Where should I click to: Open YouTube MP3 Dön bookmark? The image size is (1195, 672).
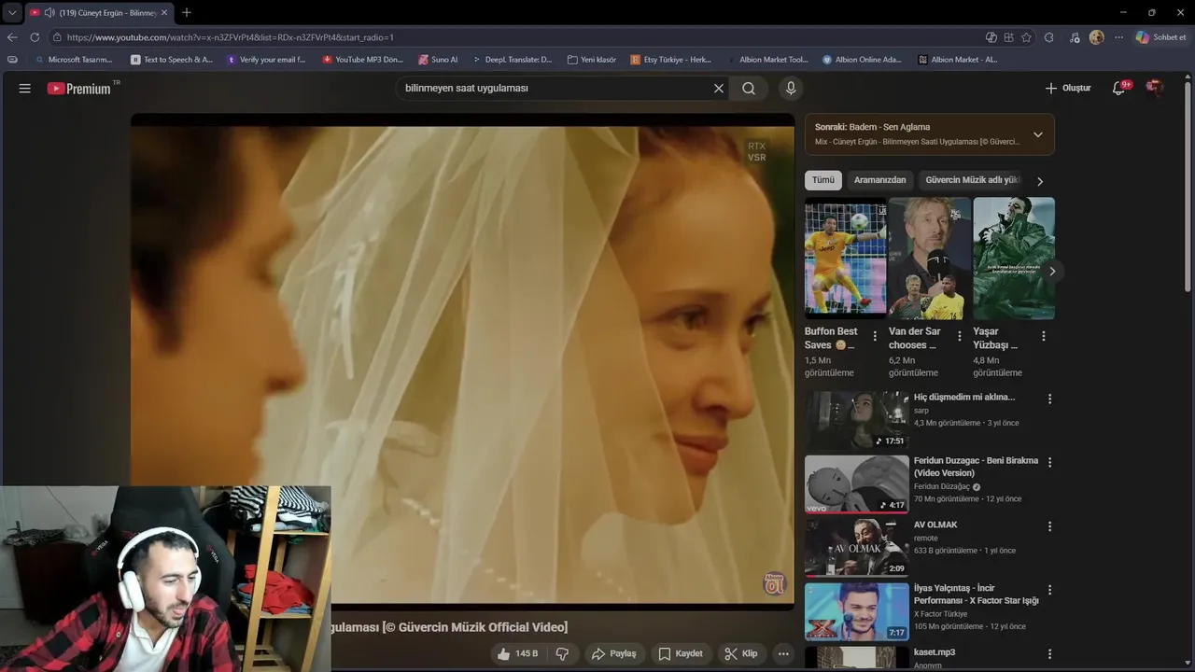point(362,60)
